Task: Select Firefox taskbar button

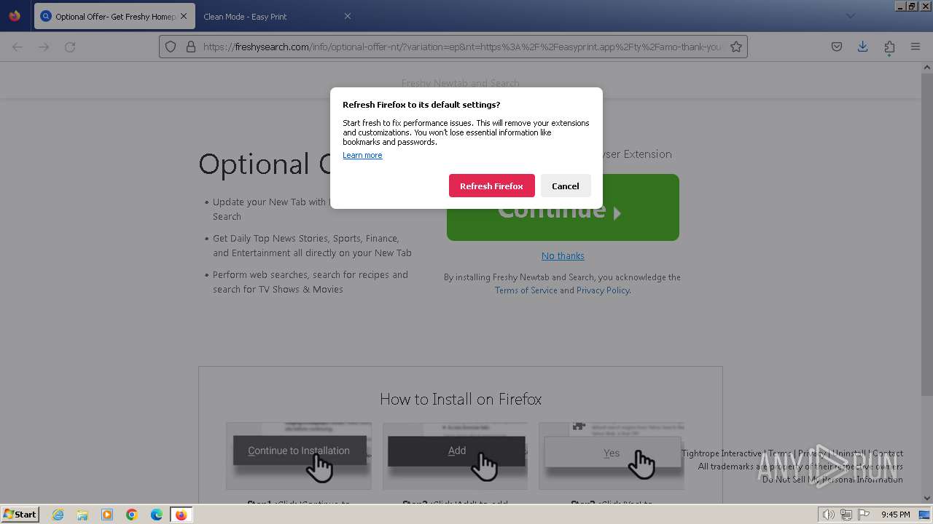Action: [181, 515]
